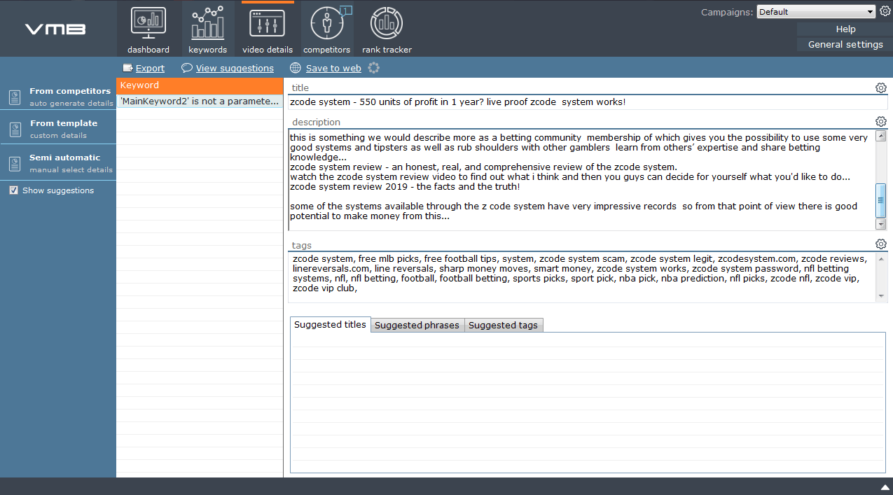The width and height of the screenshot is (893, 495).
Task: Click in the tags text area
Action: click(x=581, y=278)
